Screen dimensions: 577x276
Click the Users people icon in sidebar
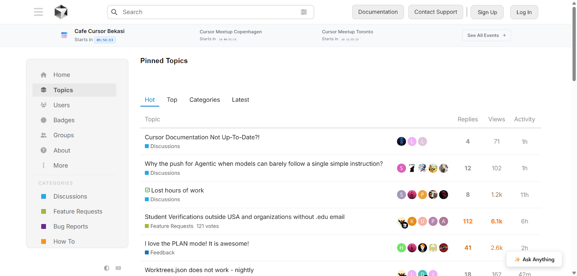[x=44, y=105]
